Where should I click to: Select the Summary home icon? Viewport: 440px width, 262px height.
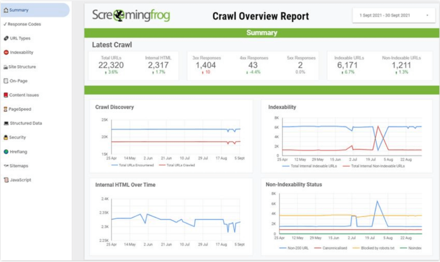[x=6, y=10]
